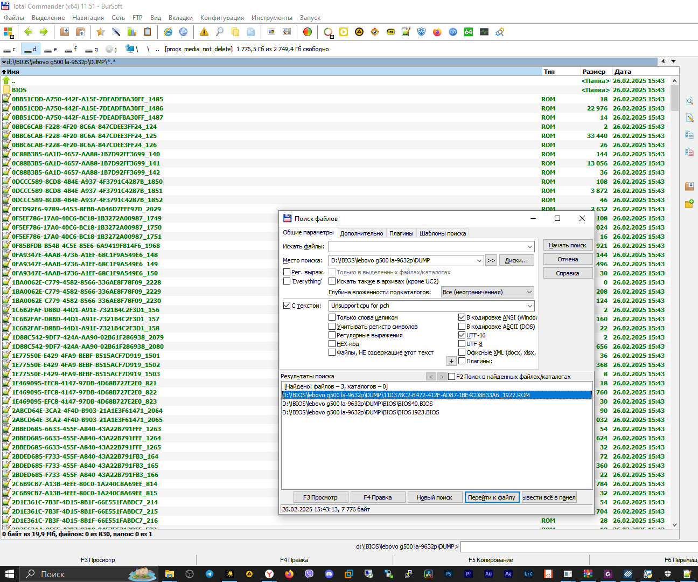Screen dimensions: 698x582
Task: Switch to drive g button
Action: 92,49
